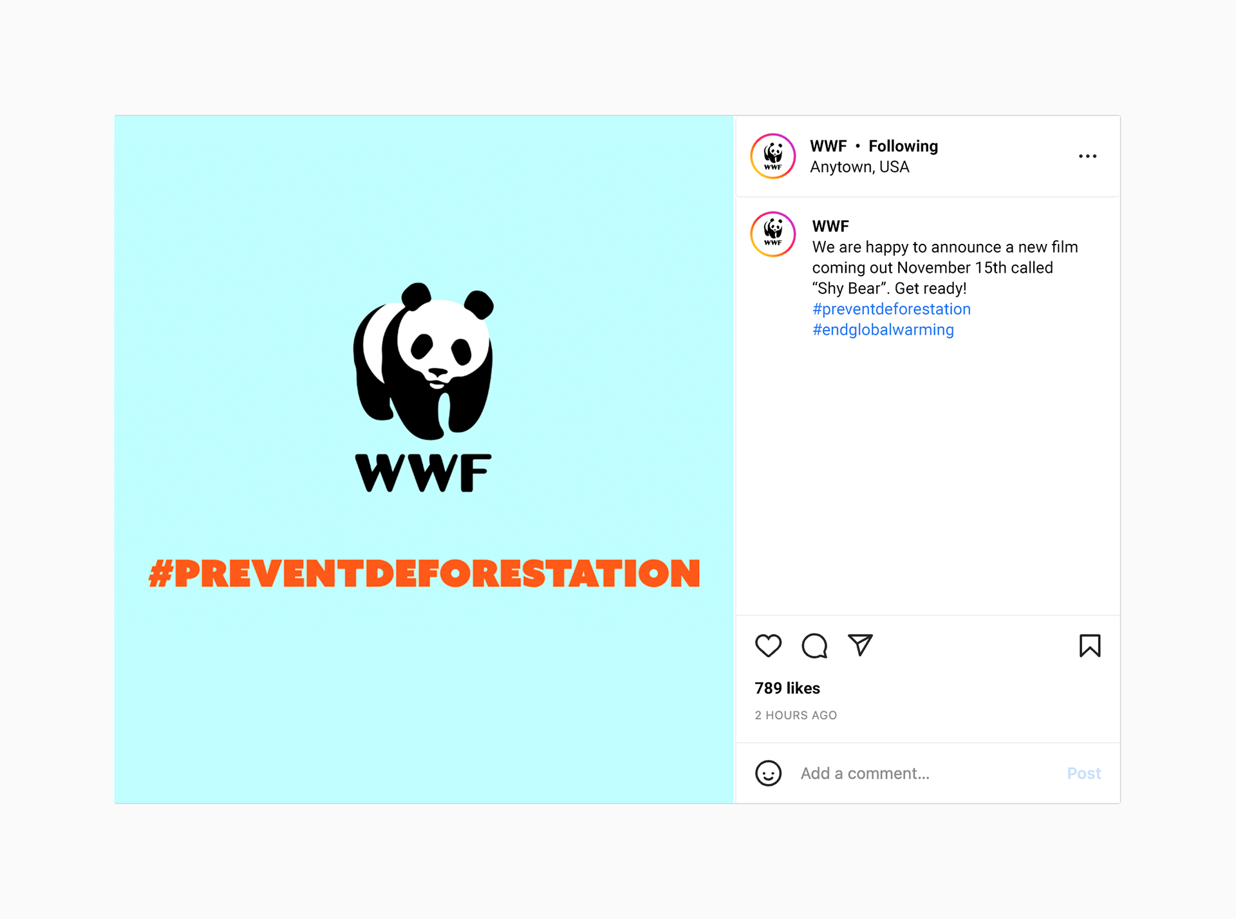
Task: Click the orange #PREVENTDEFORESTATION image text
Action: [424, 573]
